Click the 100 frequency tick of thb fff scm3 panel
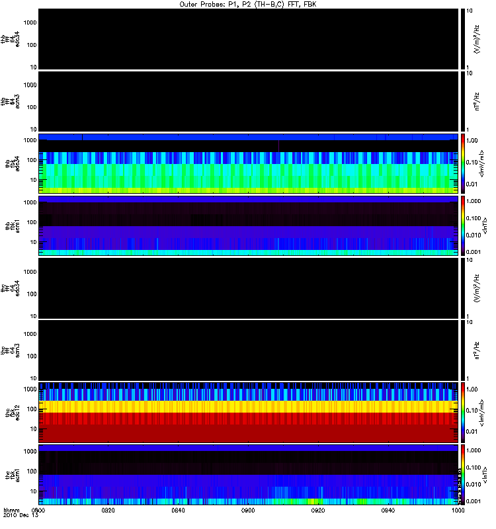496x529 pixels. pyautogui.click(x=32, y=107)
